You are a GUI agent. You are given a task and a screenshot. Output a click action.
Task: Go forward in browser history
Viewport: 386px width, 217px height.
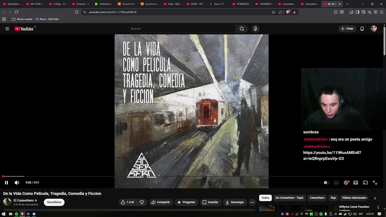[x=10, y=12]
